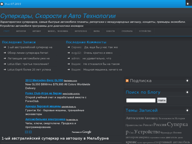
Task: Open the МАРКА menu item
Action: click(x=96, y=31)
